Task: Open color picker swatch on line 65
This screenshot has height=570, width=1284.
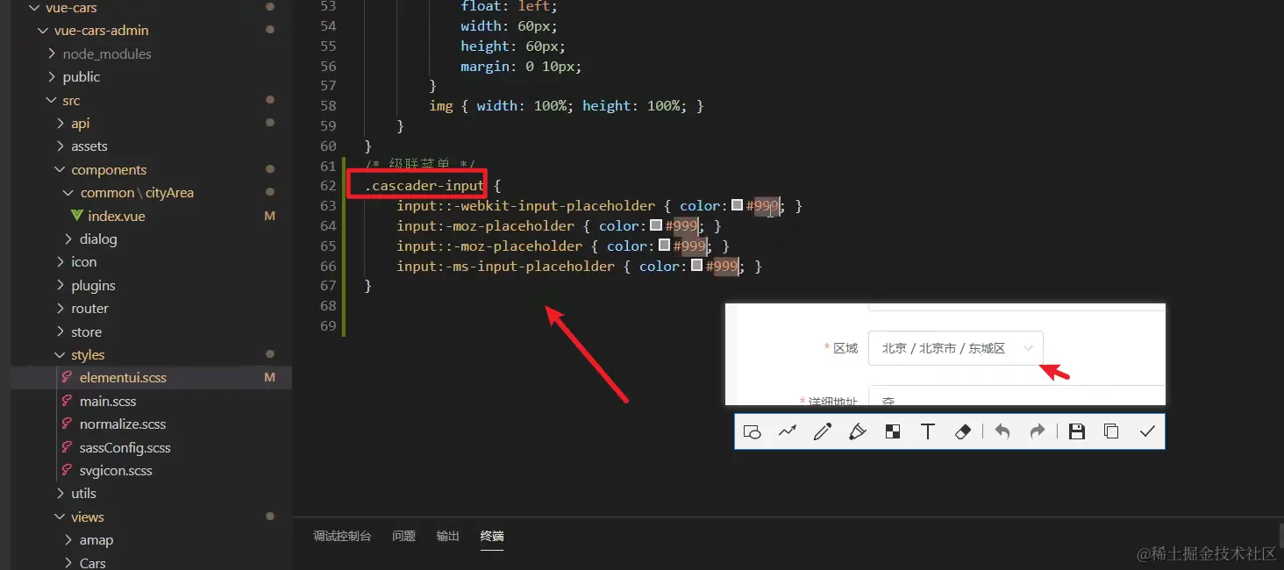Action: tap(664, 246)
